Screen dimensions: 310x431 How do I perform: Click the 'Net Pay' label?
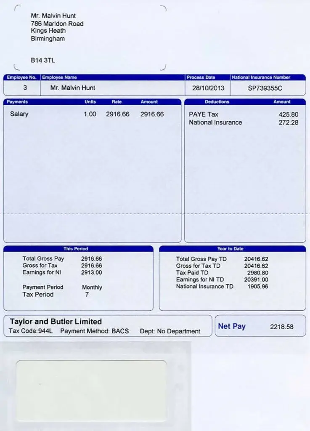coord(232,326)
